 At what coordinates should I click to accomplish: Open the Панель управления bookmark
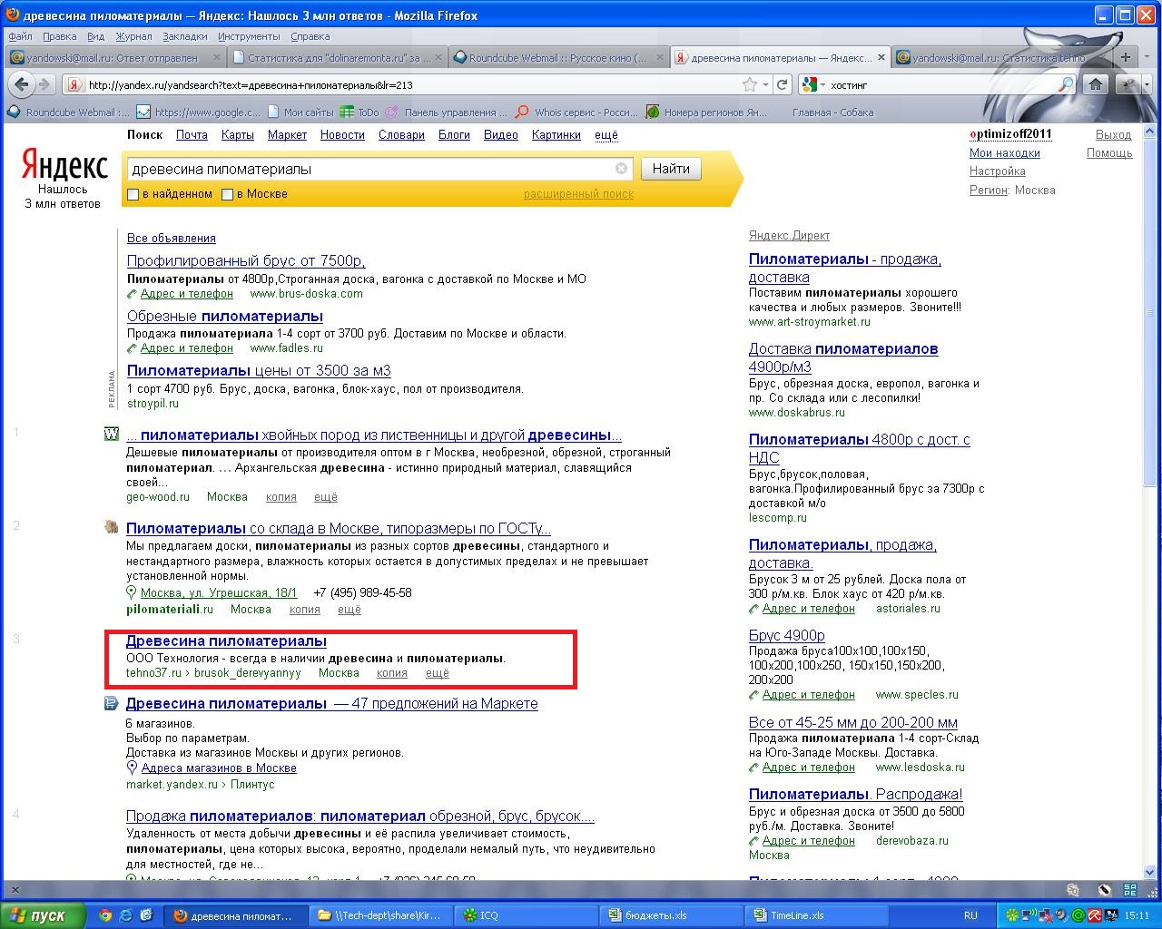tap(446, 112)
